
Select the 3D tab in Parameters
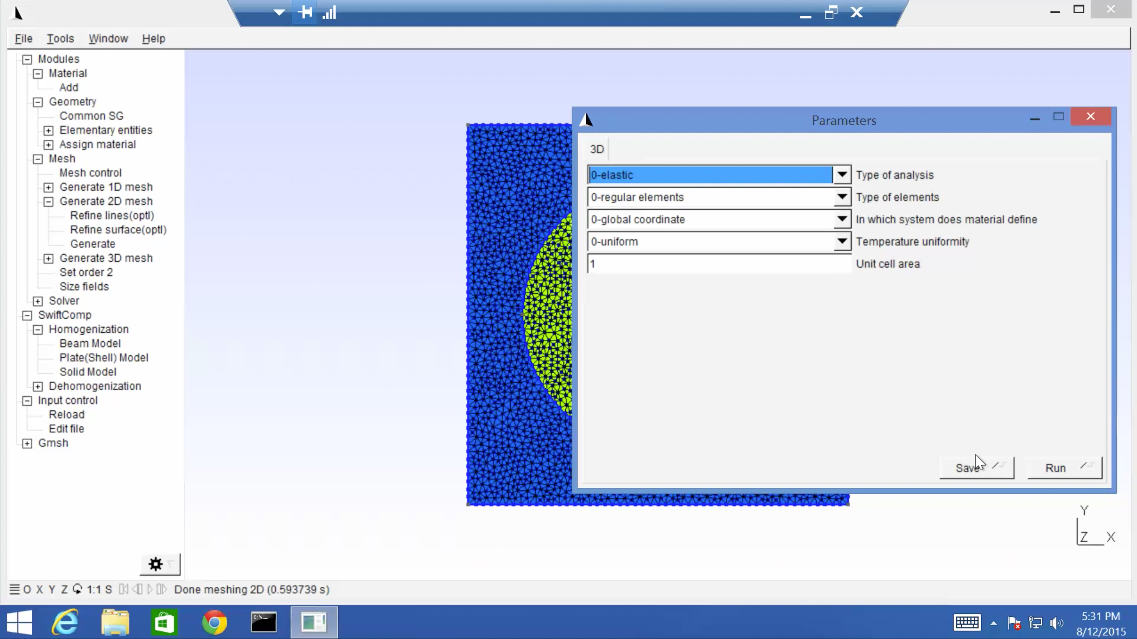(x=597, y=150)
